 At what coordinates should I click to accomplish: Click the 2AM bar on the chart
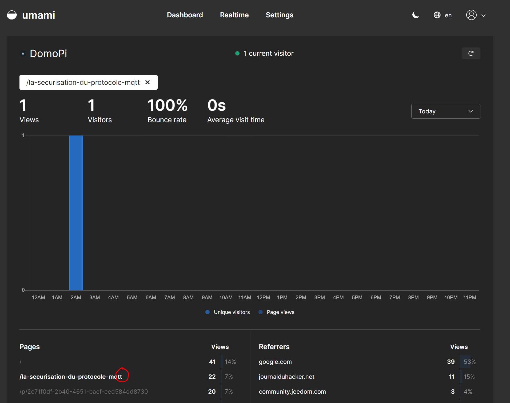tap(76, 213)
